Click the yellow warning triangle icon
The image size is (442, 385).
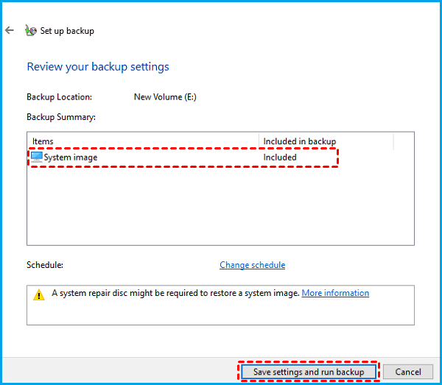pyautogui.click(x=39, y=294)
